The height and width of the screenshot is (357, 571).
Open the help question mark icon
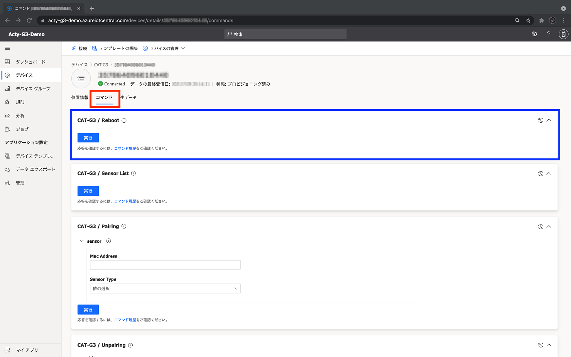coord(549,34)
